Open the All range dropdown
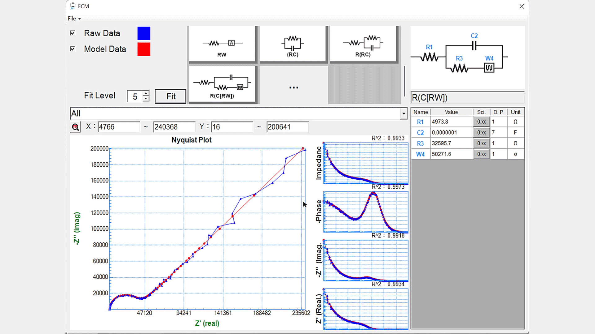This screenshot has width=595, height=334. pos(403,113)
